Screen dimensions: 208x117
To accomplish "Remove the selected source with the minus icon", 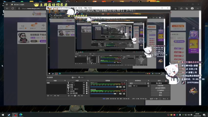I will pyautogui.click(x=72, y=96).
